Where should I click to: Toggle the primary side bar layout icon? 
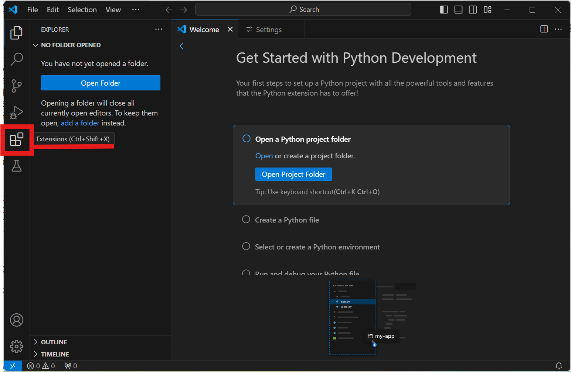(x=444, y=10)
